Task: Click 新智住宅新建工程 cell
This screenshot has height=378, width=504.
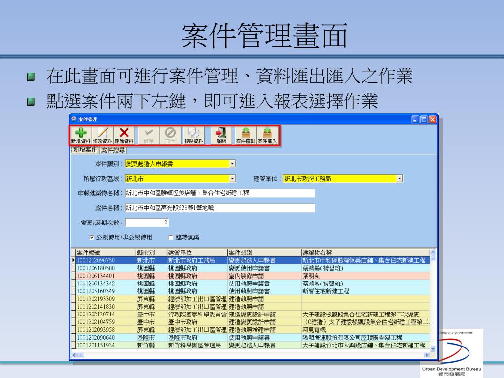Action: tap(365, 291)
